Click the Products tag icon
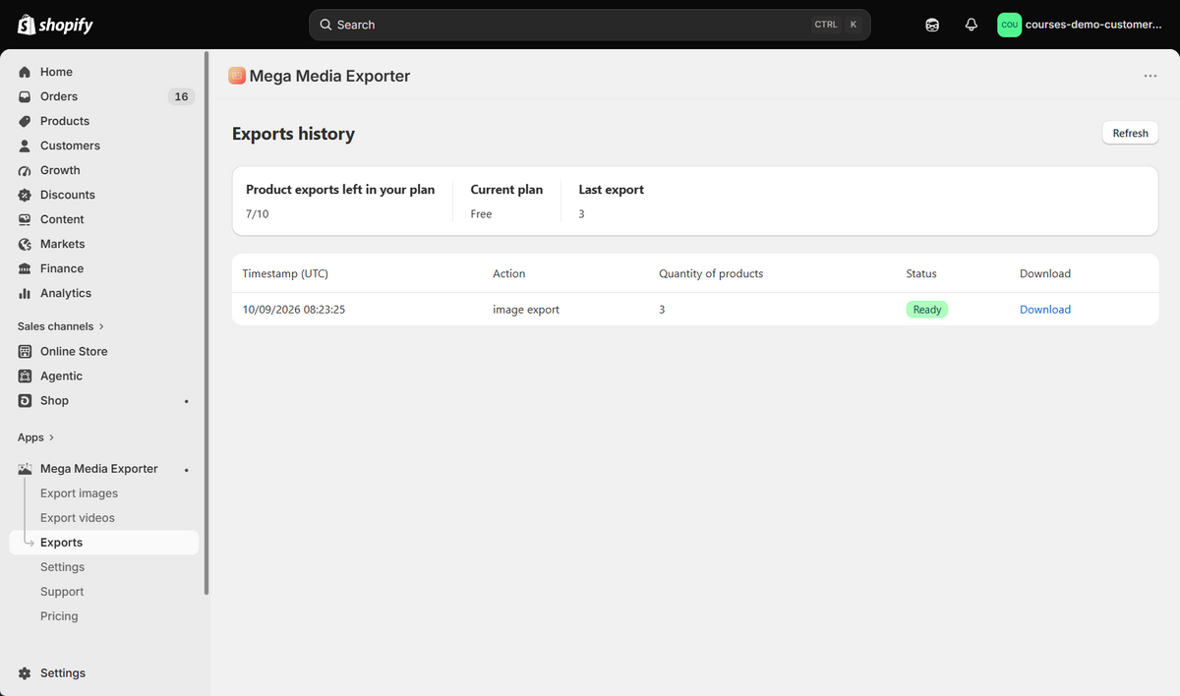 pyautogui.click(x=25, y=121)
